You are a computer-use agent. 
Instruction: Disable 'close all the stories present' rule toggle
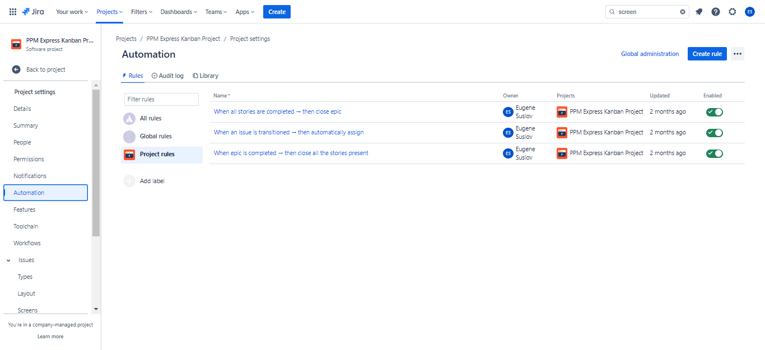point(715,153)
